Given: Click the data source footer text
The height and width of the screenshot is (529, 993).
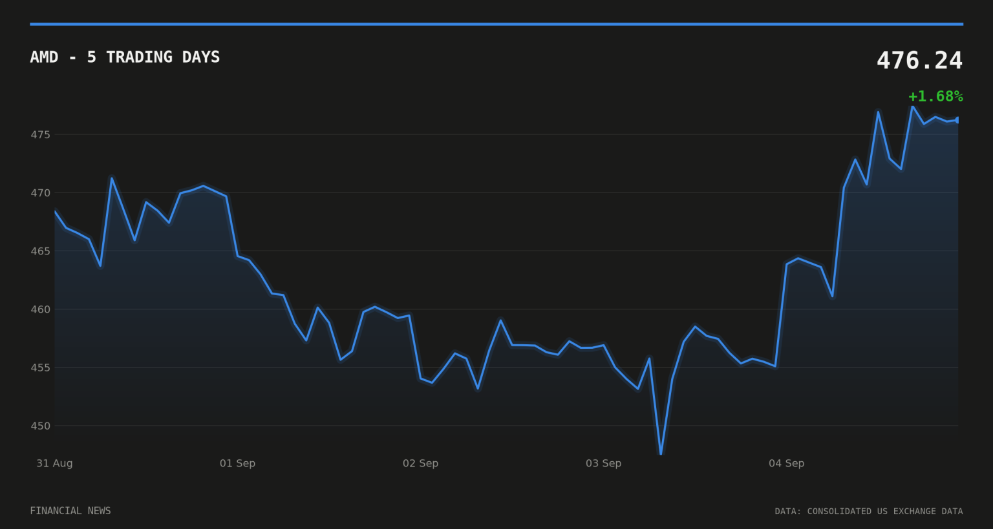Looking at the screenshot, I should click(869, 511).
